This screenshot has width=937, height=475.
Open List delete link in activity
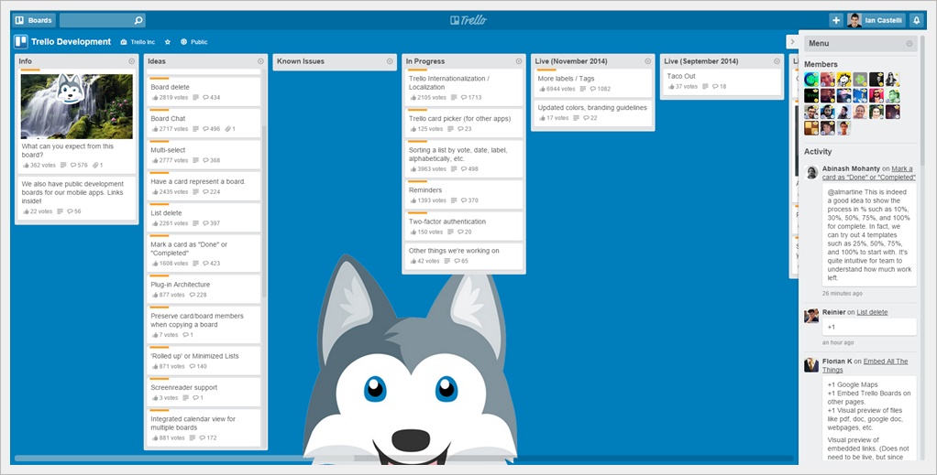872,312
